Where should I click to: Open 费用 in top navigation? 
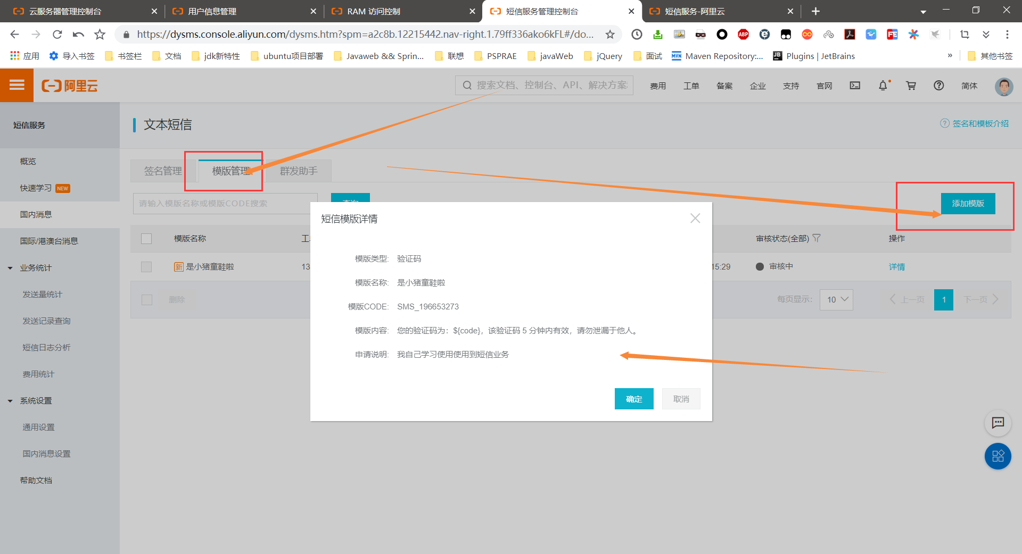(x=658, y=86)
